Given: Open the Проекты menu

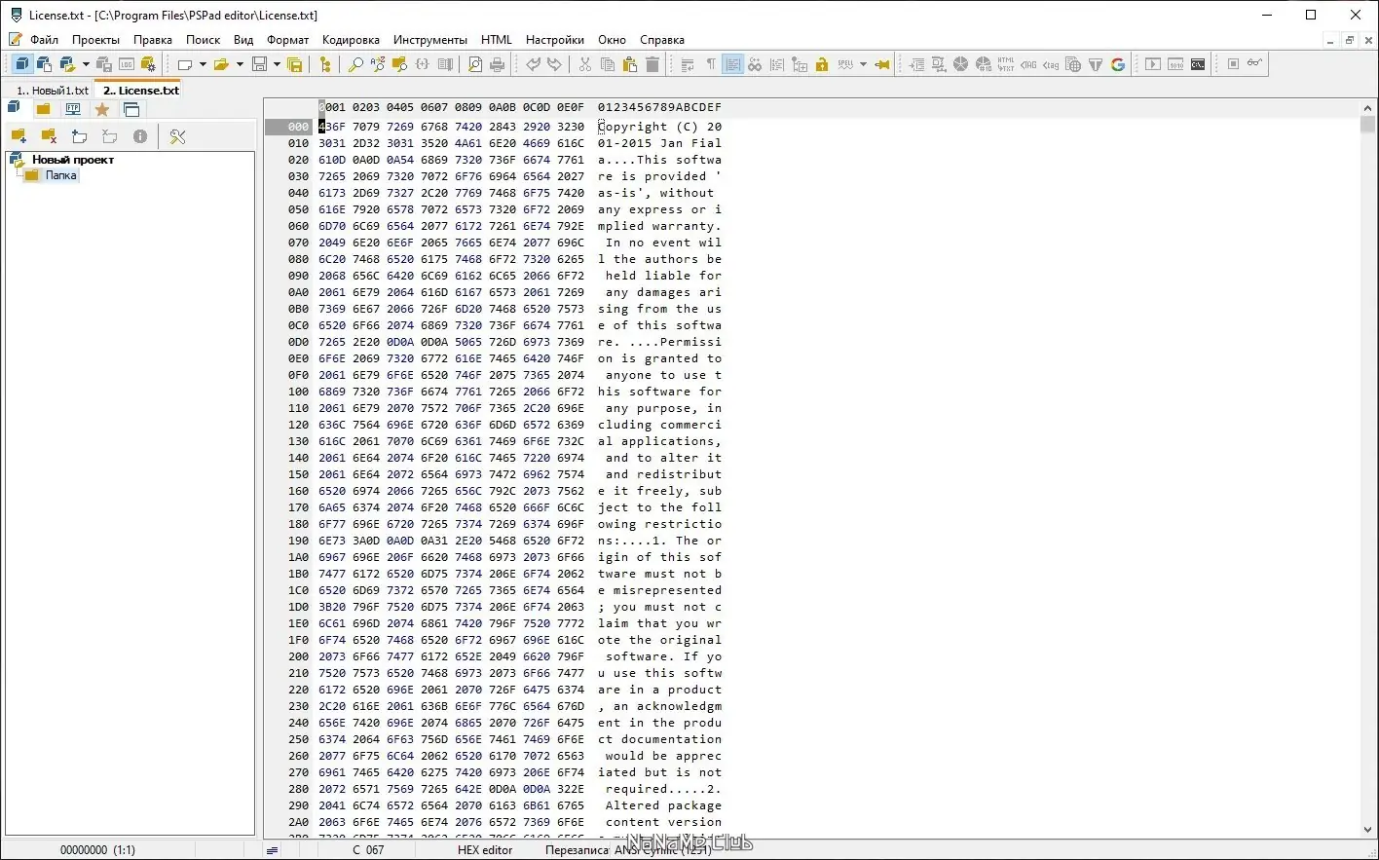Looking at the screenshot, I should [x=95, y=40].
